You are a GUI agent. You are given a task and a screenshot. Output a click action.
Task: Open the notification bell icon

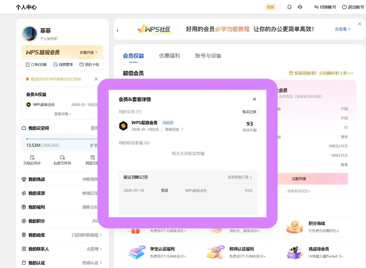click(x=289, y=7)
